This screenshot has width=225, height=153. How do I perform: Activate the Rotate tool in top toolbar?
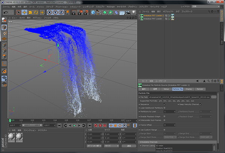click(36, 12)
